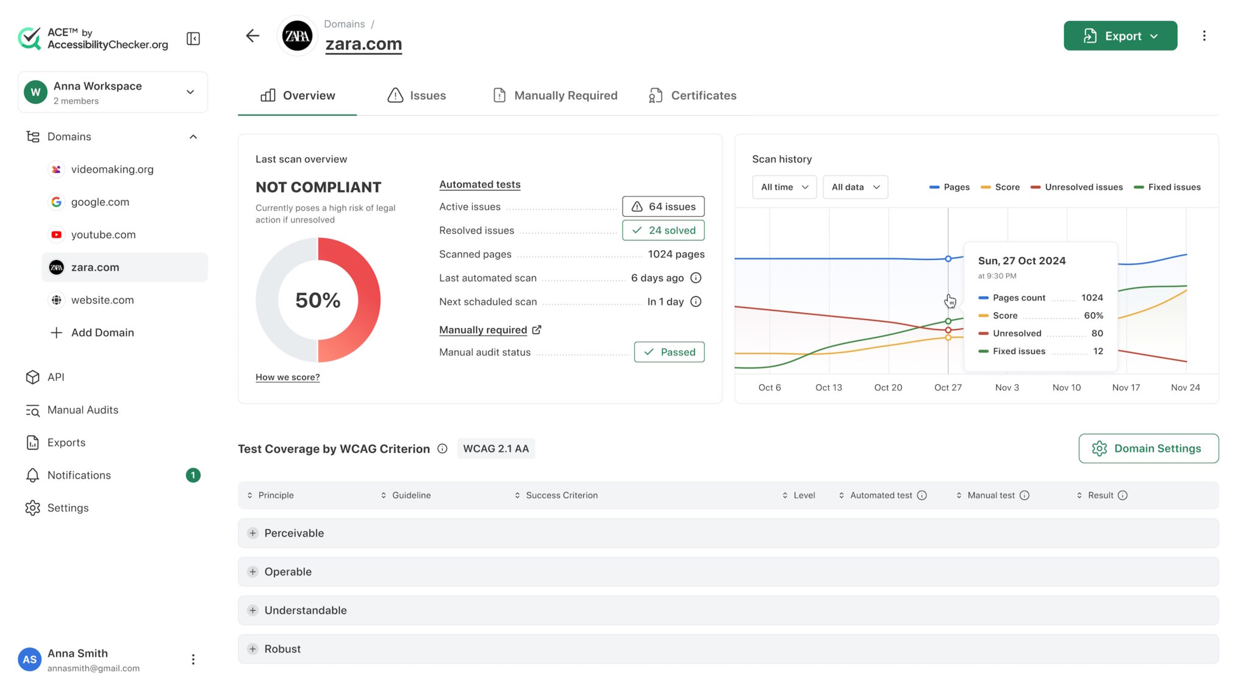Click the How we score? link
The height and width of the screenshot is (698, 1249).
pos(287,377)
